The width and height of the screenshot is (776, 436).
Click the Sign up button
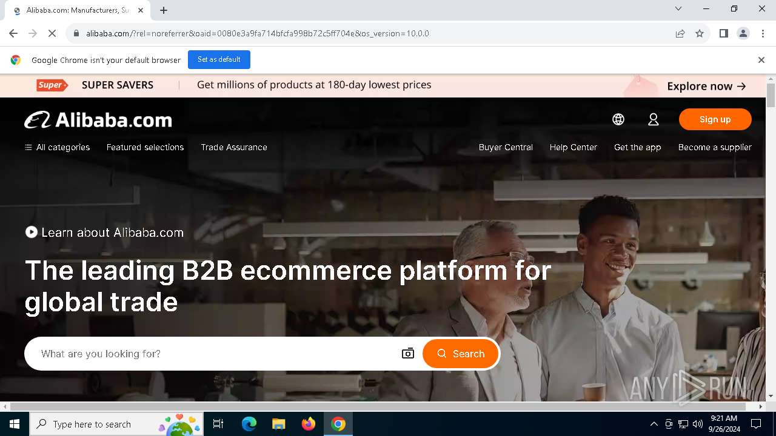[715, 119]
